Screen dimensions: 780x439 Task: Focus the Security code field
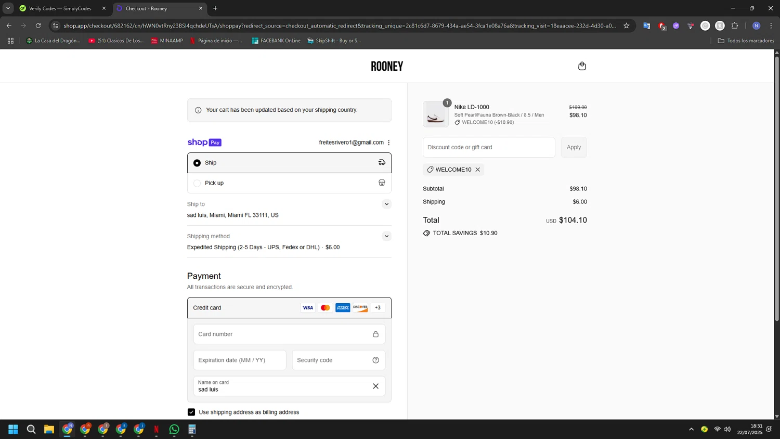339,360
